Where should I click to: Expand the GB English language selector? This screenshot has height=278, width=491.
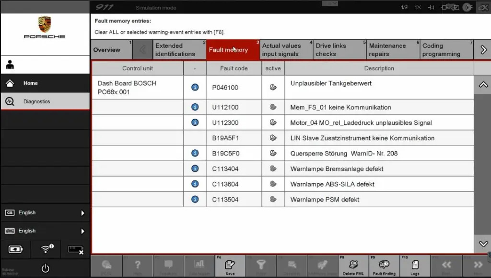(x=45, y=213)
